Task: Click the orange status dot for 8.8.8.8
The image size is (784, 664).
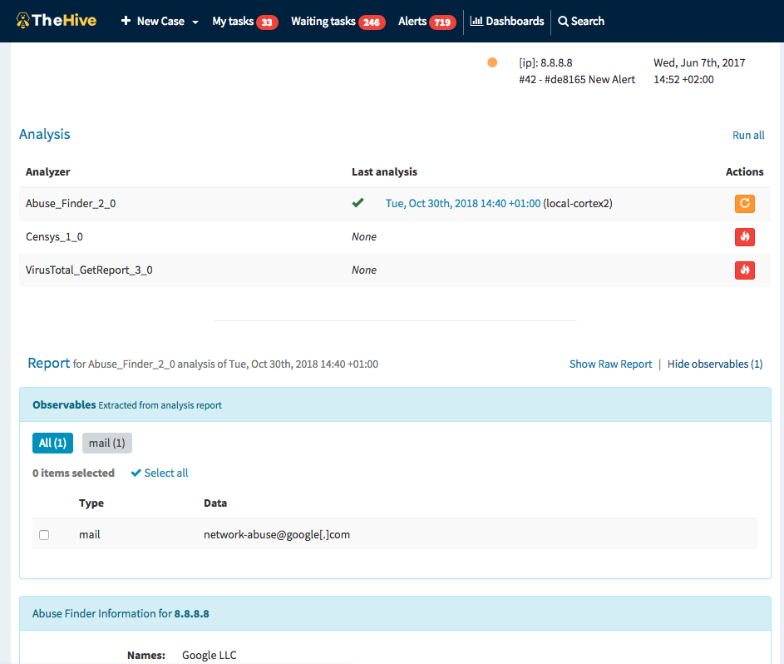Action: tap(492, 62)
